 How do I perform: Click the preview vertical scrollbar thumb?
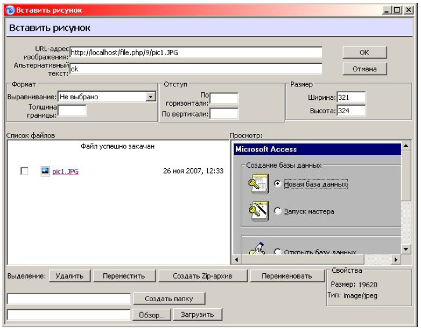click(406, 176)
